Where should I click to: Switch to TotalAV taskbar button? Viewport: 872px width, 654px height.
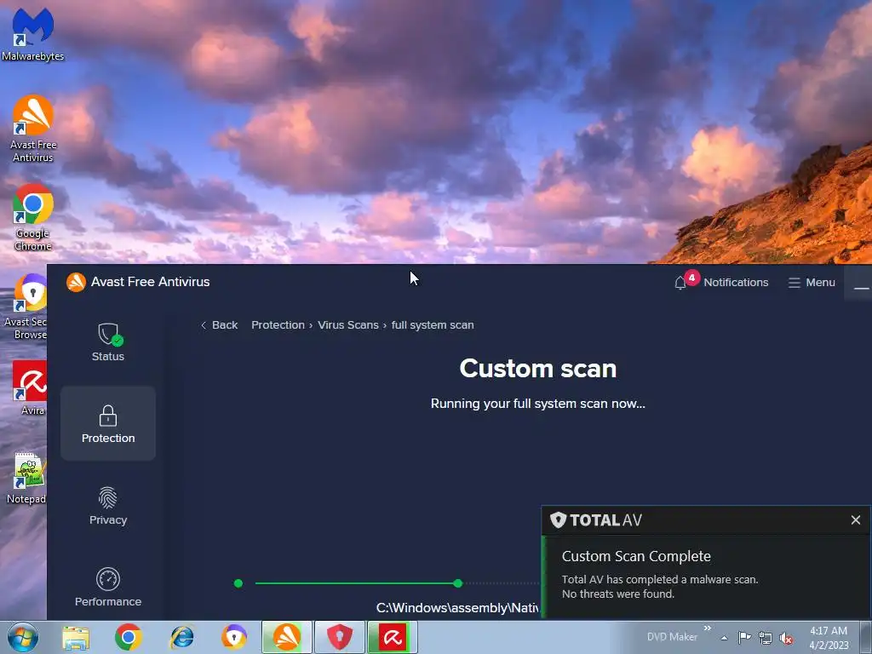[340, 637]
